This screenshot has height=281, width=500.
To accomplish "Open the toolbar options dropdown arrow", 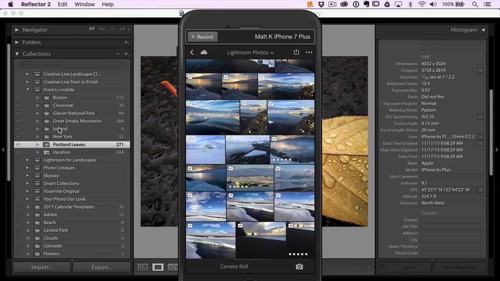I will [368, 267].
